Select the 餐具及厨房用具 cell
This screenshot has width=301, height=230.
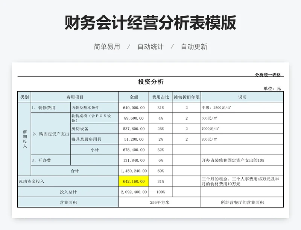coord(95,139)
